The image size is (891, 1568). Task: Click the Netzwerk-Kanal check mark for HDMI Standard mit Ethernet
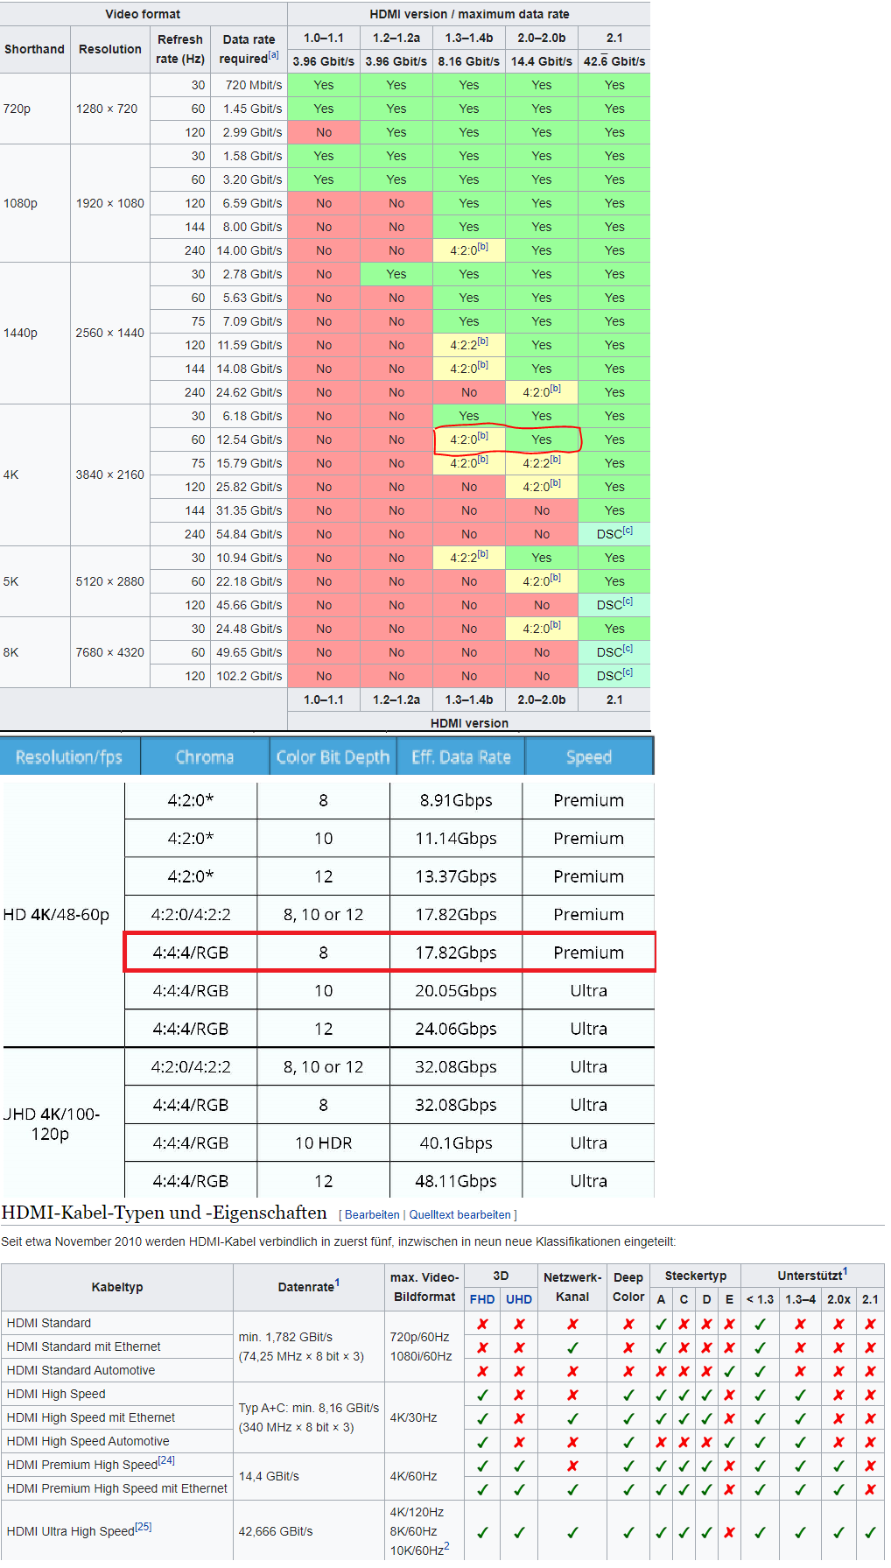point(572,1347)
